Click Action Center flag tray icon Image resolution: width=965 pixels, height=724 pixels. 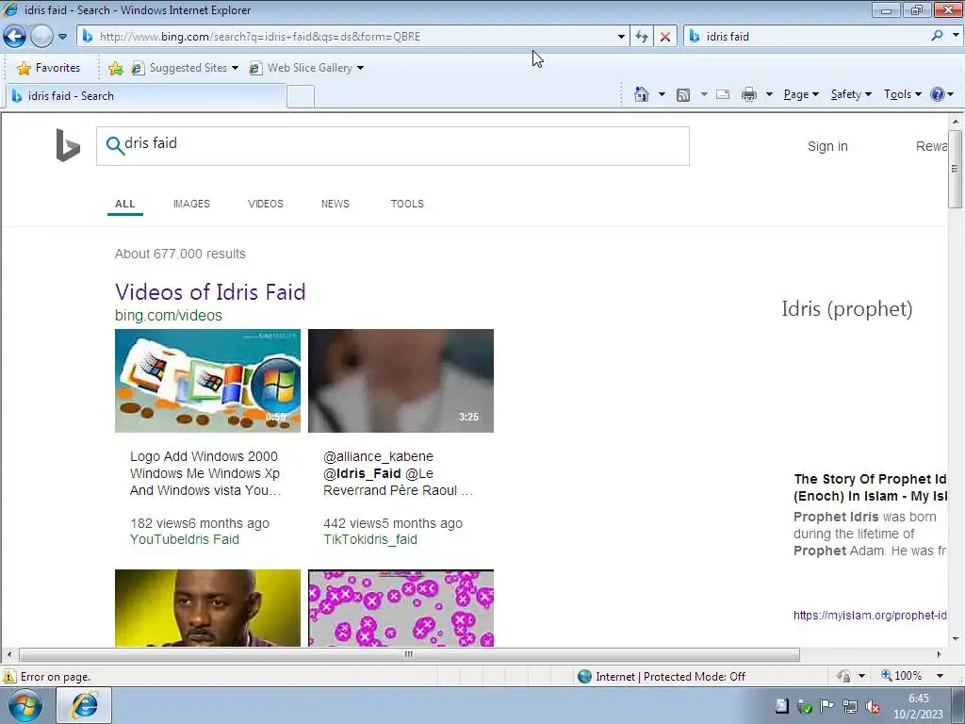point(827,706)
